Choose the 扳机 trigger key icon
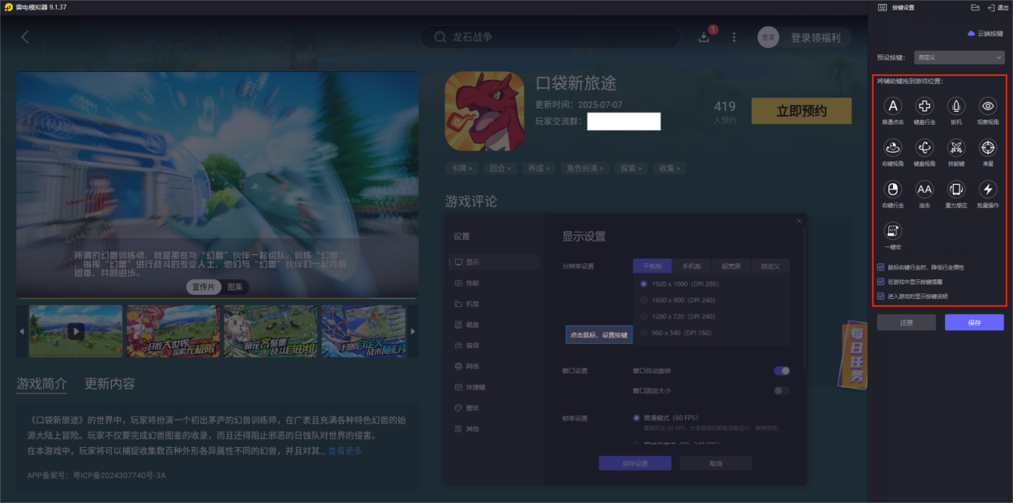The width and height of the screenshot is (1013, 503). 956,106
